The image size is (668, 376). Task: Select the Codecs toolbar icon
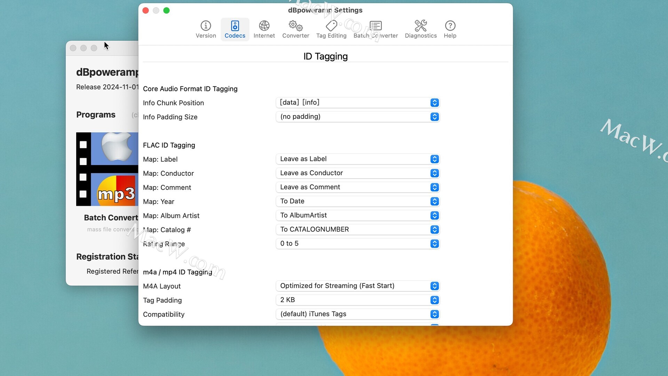click(x=235, y=29)
